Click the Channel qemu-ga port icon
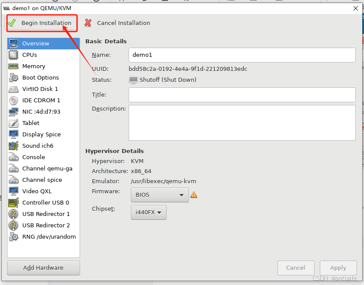Screen dimensions: 364x285 [x=14, y=168]
